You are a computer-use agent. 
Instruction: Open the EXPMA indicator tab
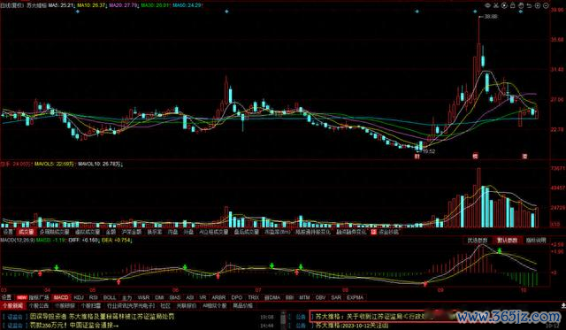click(356, 297)
